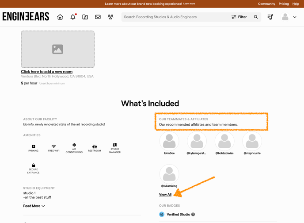Expand Read More under studio equipment

34,206
